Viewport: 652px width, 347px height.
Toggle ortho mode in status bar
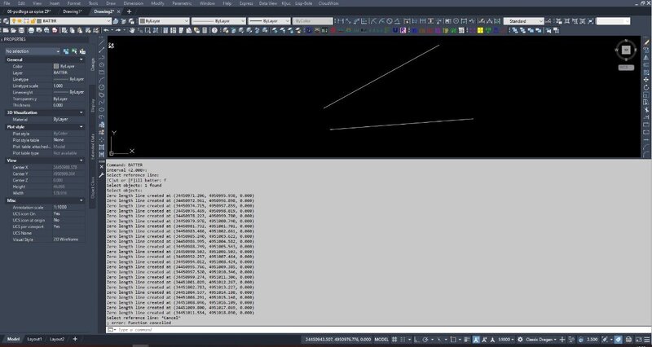tap(416, 340)
